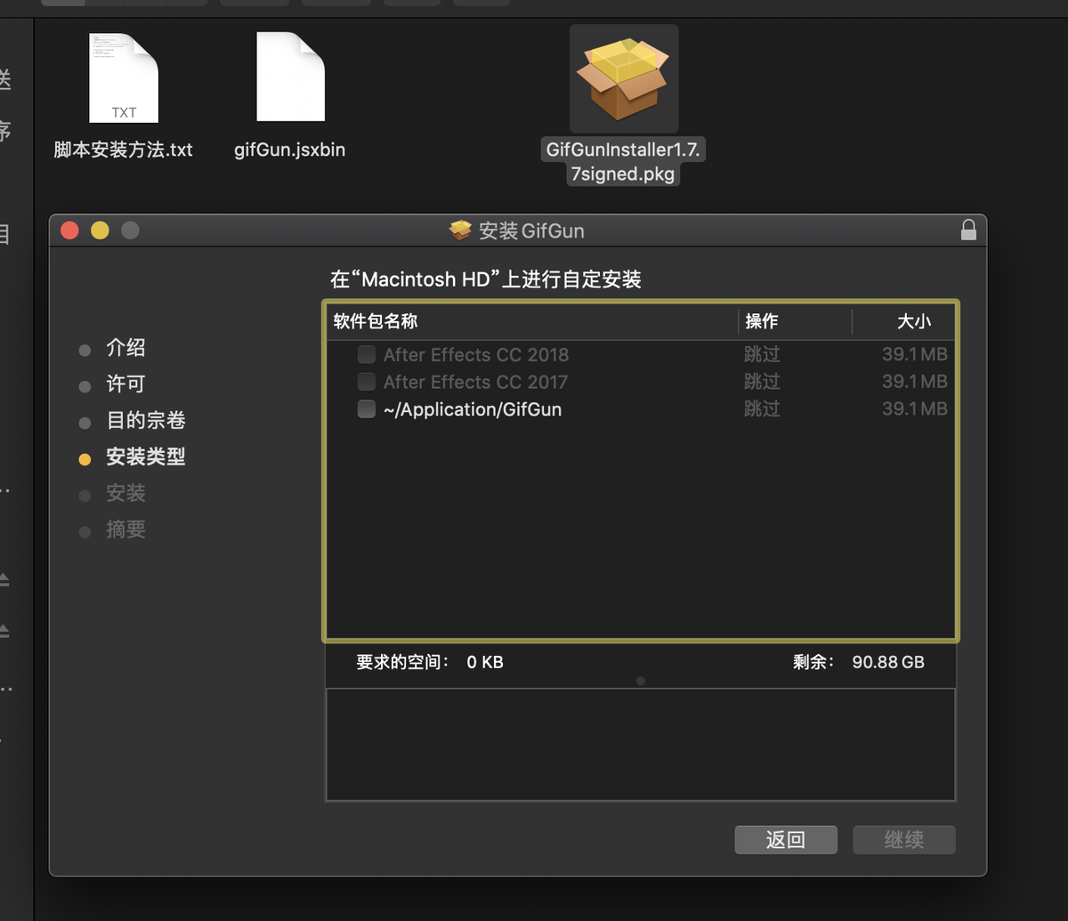This screenshot has width=1068, height=921.
Task: Close the 安装GifGun installer window
Action: [69, 230]
